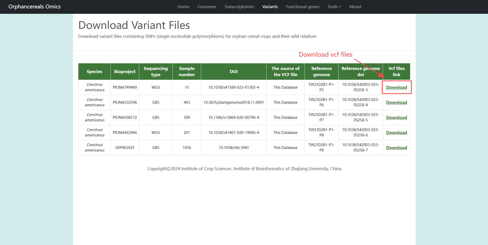The width and height of the screenshot is (488, 245).
Task: Click the PRJNA749489 bioproject cell
Action: pyautogui.click(x=125, y=87)
